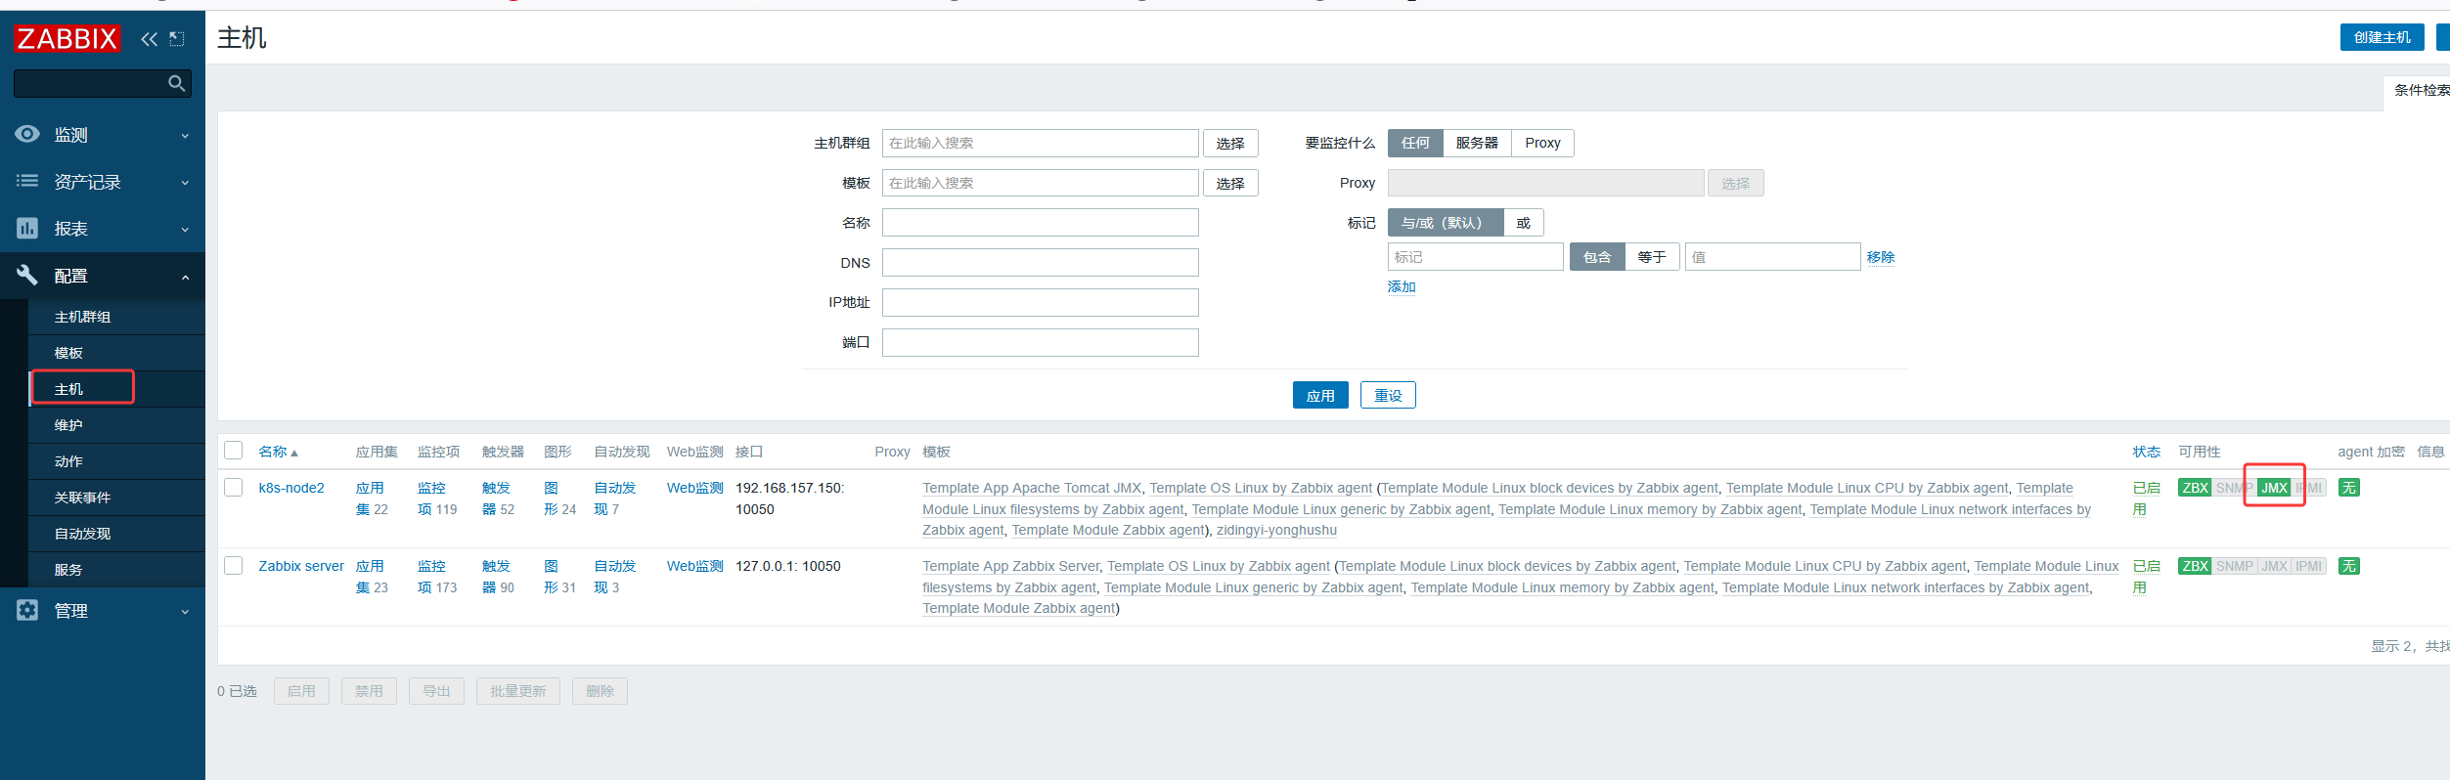Open 监控项 119 for k8s-node2
Viewport: 2450px width, 780px height.
(x=437, y=498)
